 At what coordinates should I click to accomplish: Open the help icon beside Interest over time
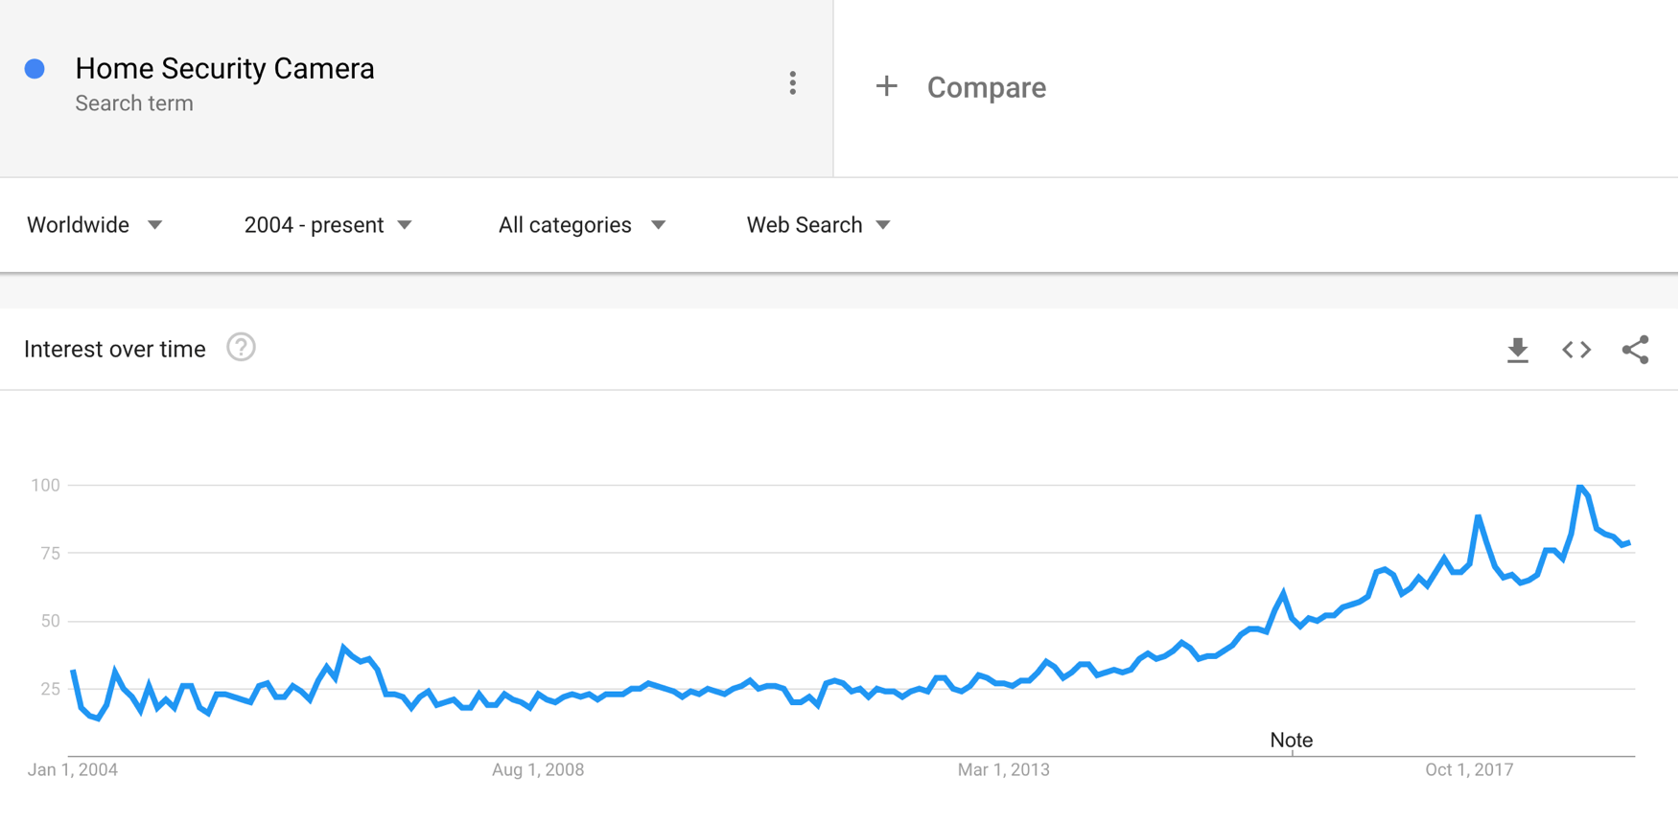pos(241,348)
